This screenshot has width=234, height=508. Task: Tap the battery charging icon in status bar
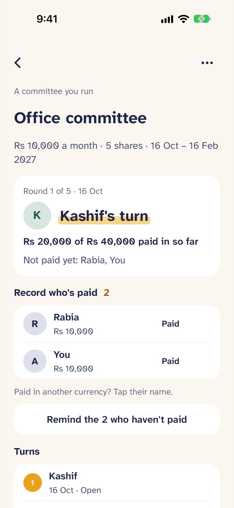click(202, 19)
